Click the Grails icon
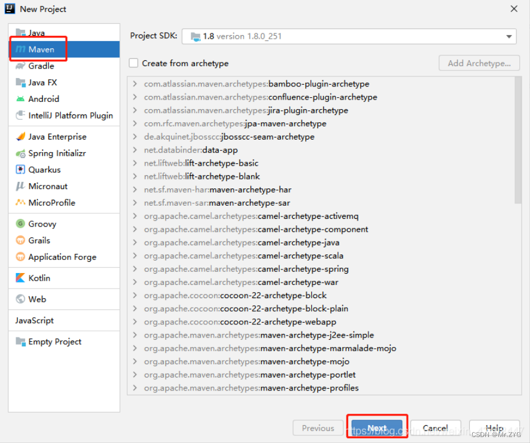Image resolution: width=530 pixels, height=443 pixels. pyautogui.click(x=21, y=240)
